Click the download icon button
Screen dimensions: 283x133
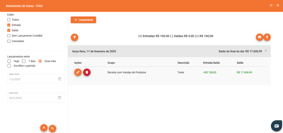267,37
